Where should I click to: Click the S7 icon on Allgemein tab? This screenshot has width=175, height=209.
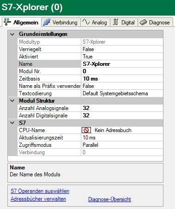click(x=7, y=22)
